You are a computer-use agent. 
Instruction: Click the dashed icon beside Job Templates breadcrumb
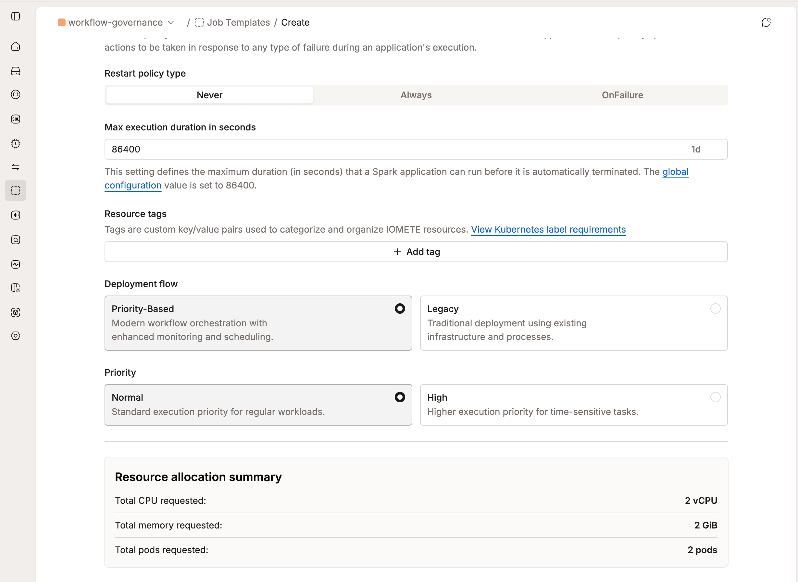coord(199,23)
